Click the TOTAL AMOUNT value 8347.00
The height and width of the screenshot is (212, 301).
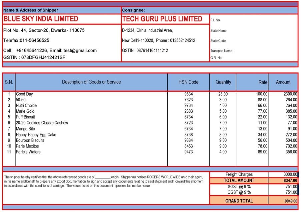tap(291, 181)
